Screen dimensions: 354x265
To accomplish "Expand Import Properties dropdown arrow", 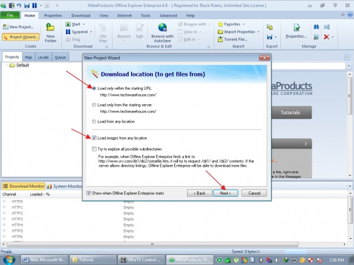I will (258, 32).
